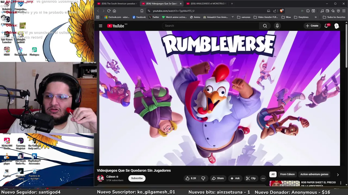348x195 pixels.
Task: Click the share page icon in address bar
Action: tap(275, 11)
